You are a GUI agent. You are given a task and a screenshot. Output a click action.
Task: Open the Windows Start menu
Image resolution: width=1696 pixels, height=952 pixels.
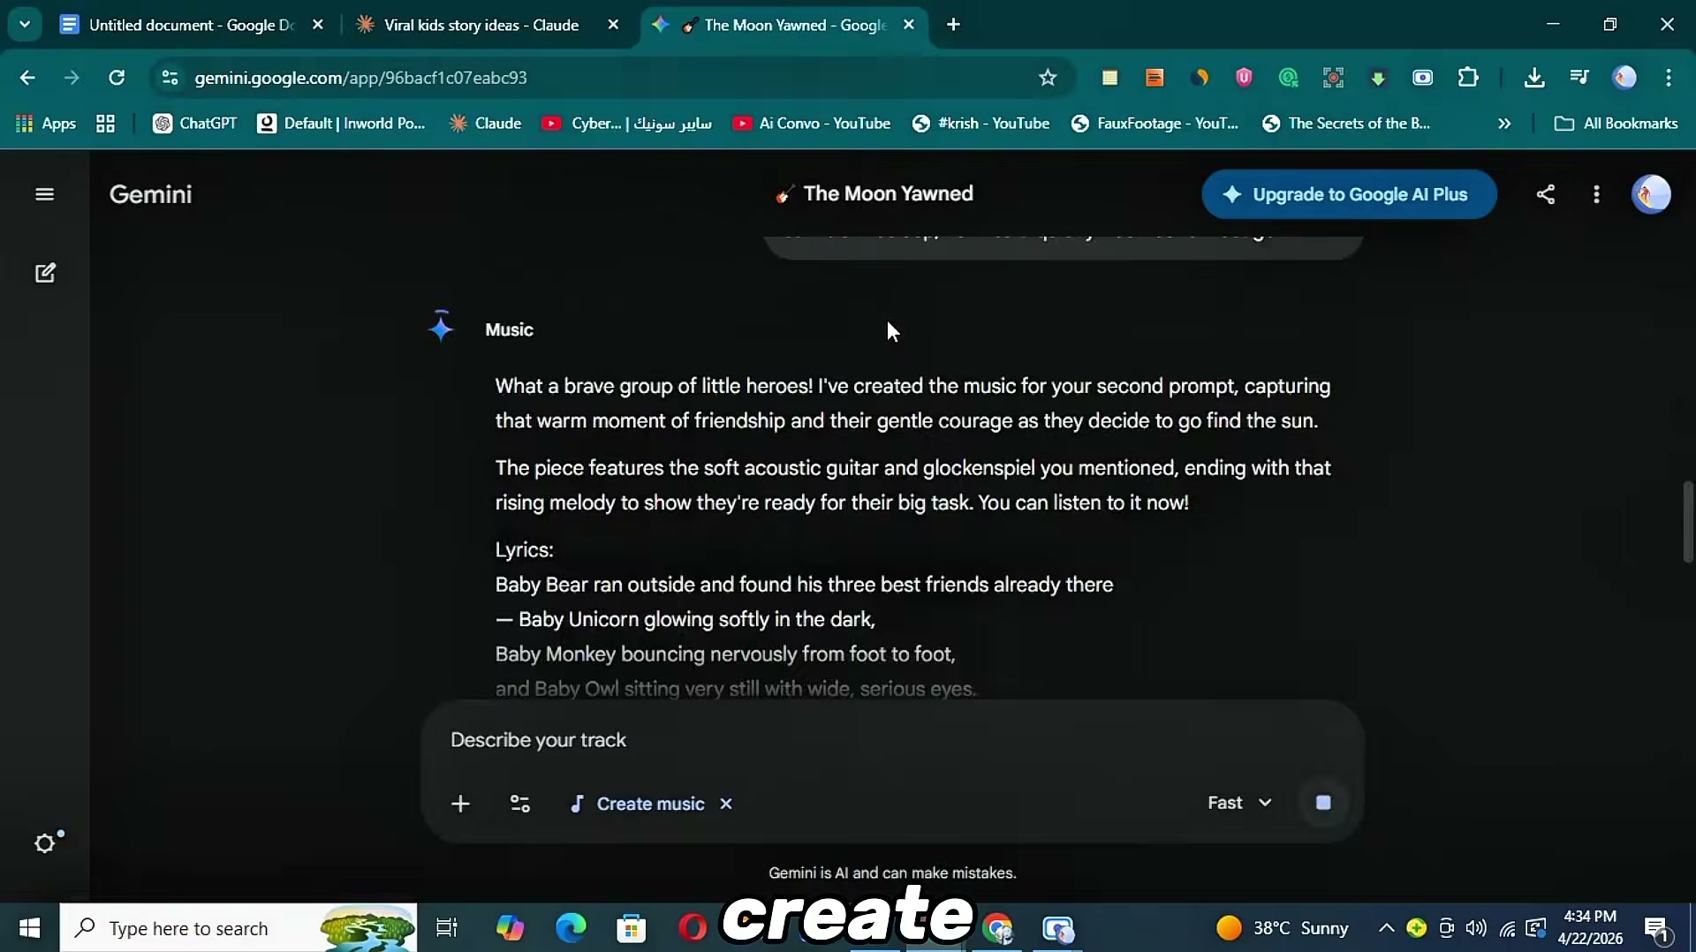click(29, 928)
